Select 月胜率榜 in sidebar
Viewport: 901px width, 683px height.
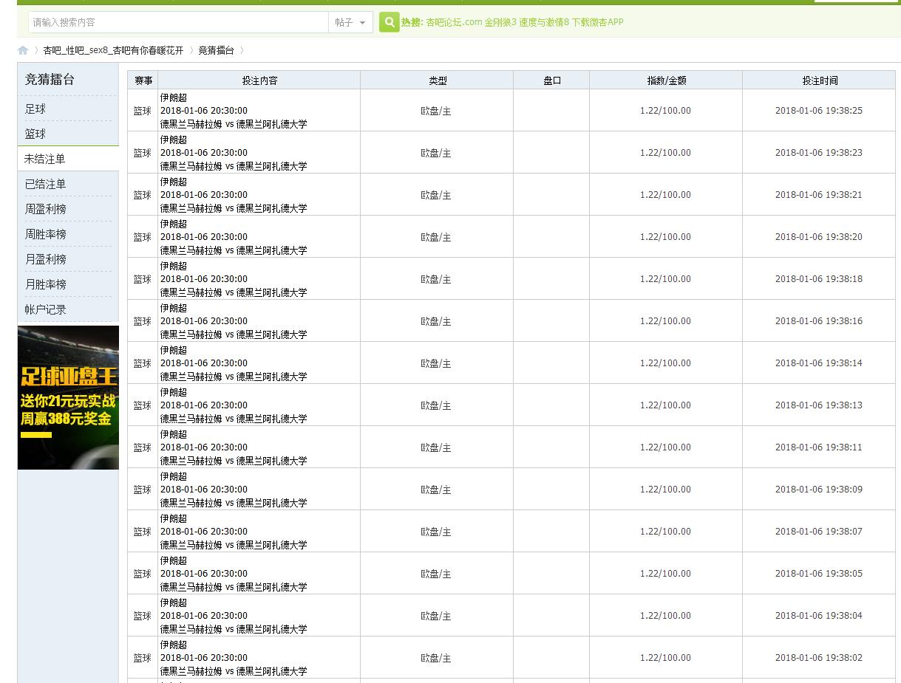point(45,284)
